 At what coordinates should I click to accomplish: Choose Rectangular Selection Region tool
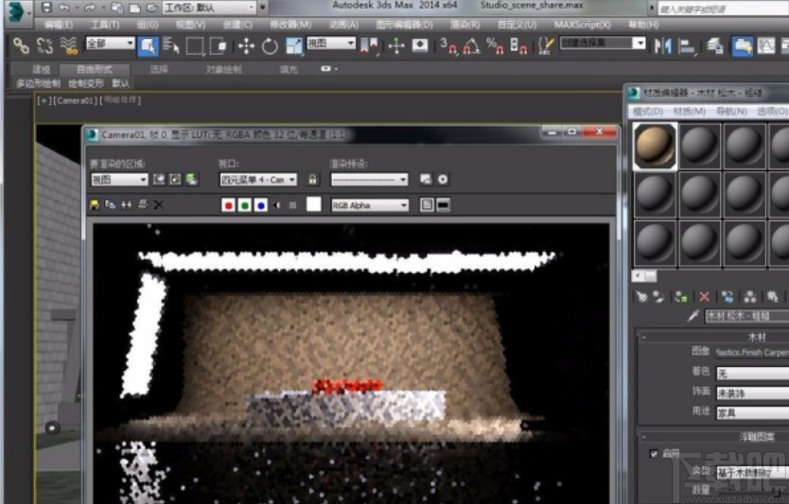195,46
